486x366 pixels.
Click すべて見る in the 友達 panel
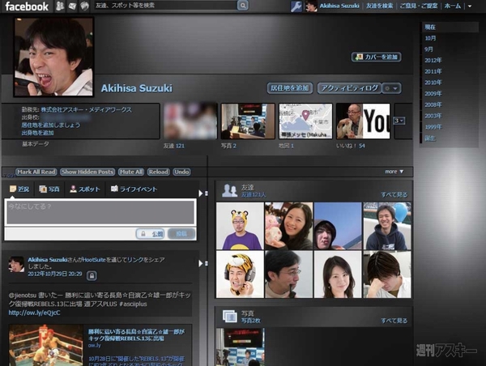[394, 194]
